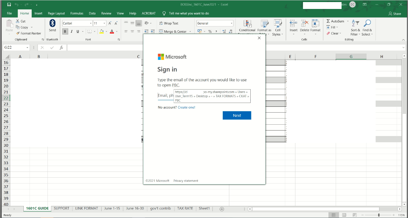Click the Format cells icon
The height and width of the screenshot is (218, 408).
pyautogui.click(x=315, y=23)
